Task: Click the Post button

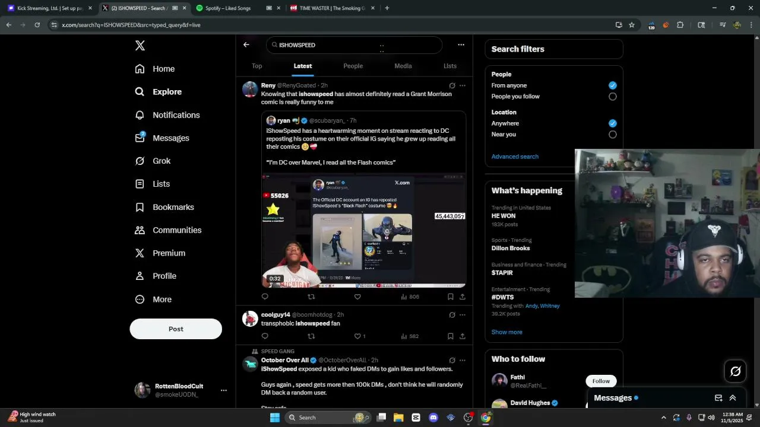Action: [176, 329]
